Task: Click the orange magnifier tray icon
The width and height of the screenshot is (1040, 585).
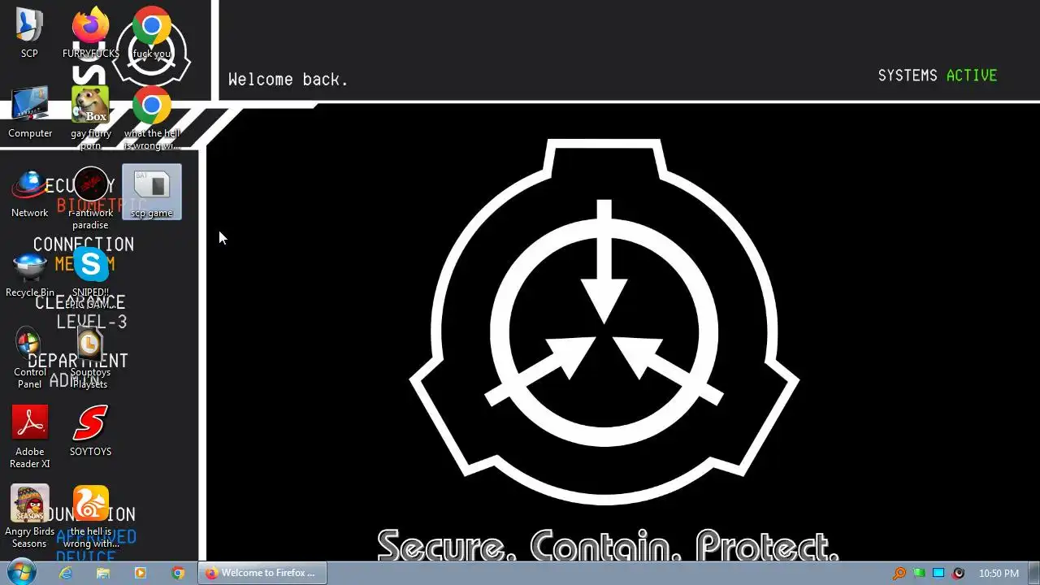Action: point(899,573)
